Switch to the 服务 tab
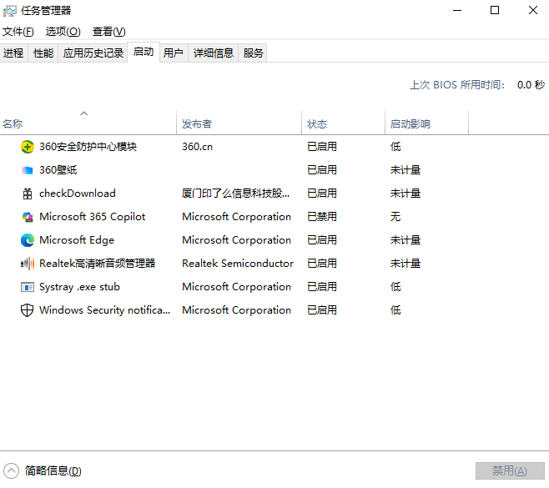Viewport: 549px width, 488px height. [x=253, y=53]
